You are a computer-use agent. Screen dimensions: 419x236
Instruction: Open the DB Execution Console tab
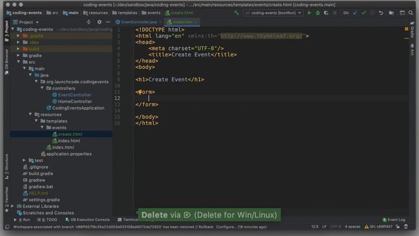[88, 220]
